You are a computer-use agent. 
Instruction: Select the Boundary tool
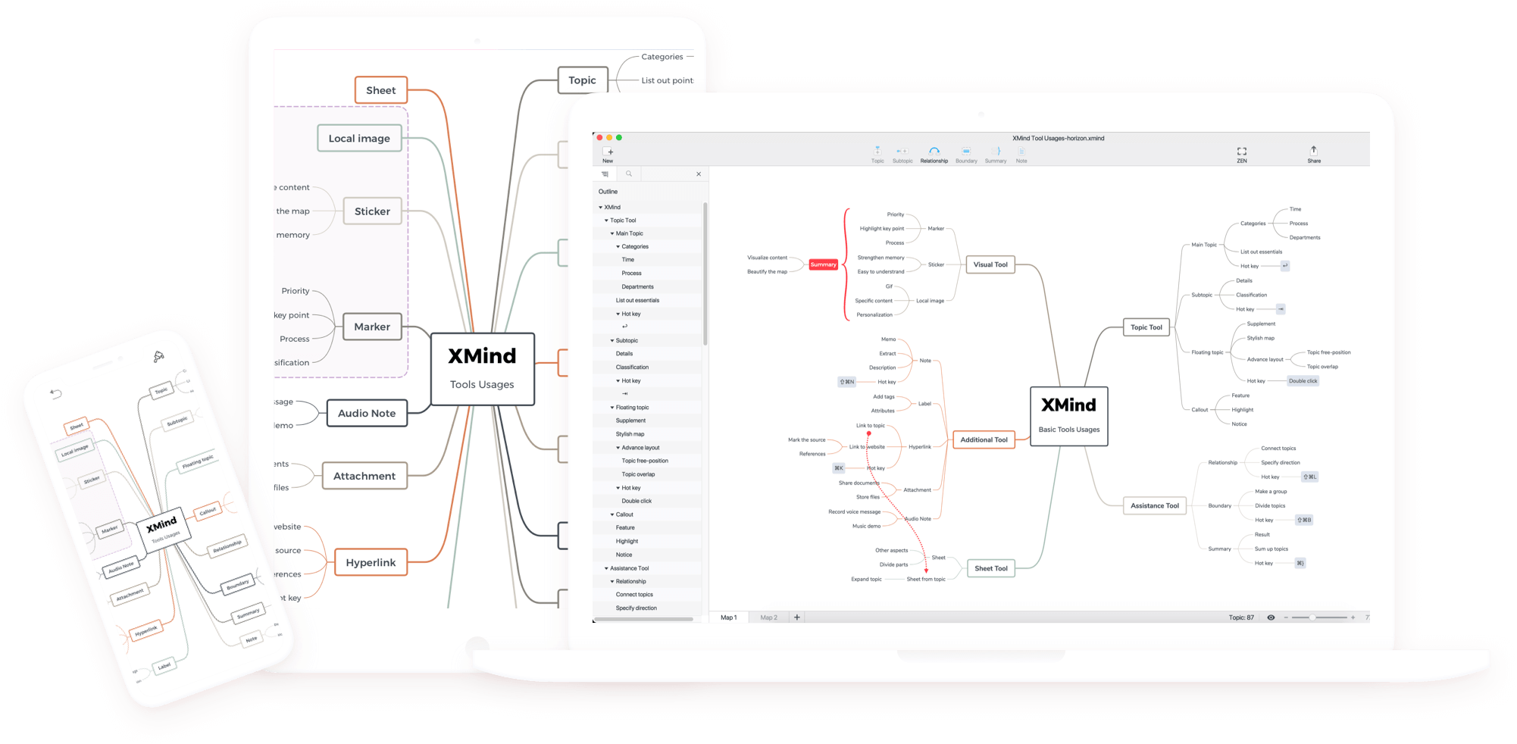click(966, 154)
